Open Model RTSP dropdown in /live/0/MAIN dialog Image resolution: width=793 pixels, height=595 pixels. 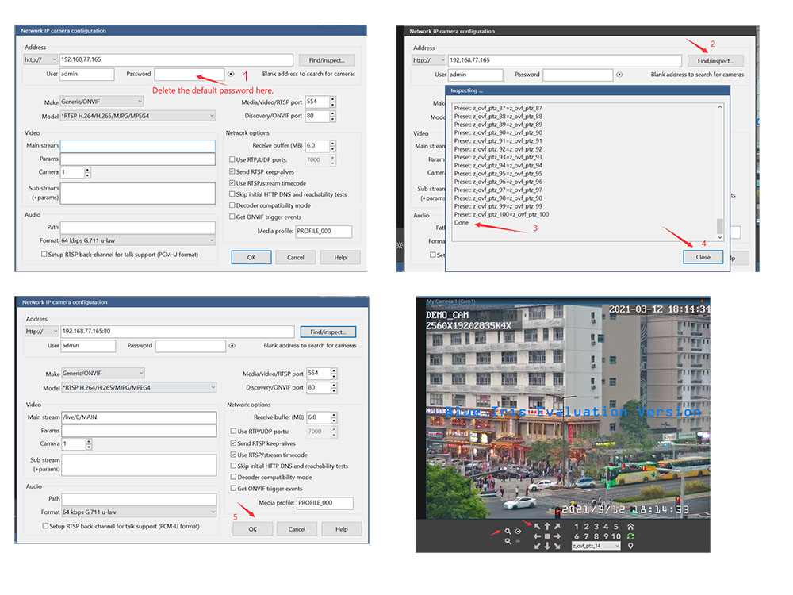point(139,388)
